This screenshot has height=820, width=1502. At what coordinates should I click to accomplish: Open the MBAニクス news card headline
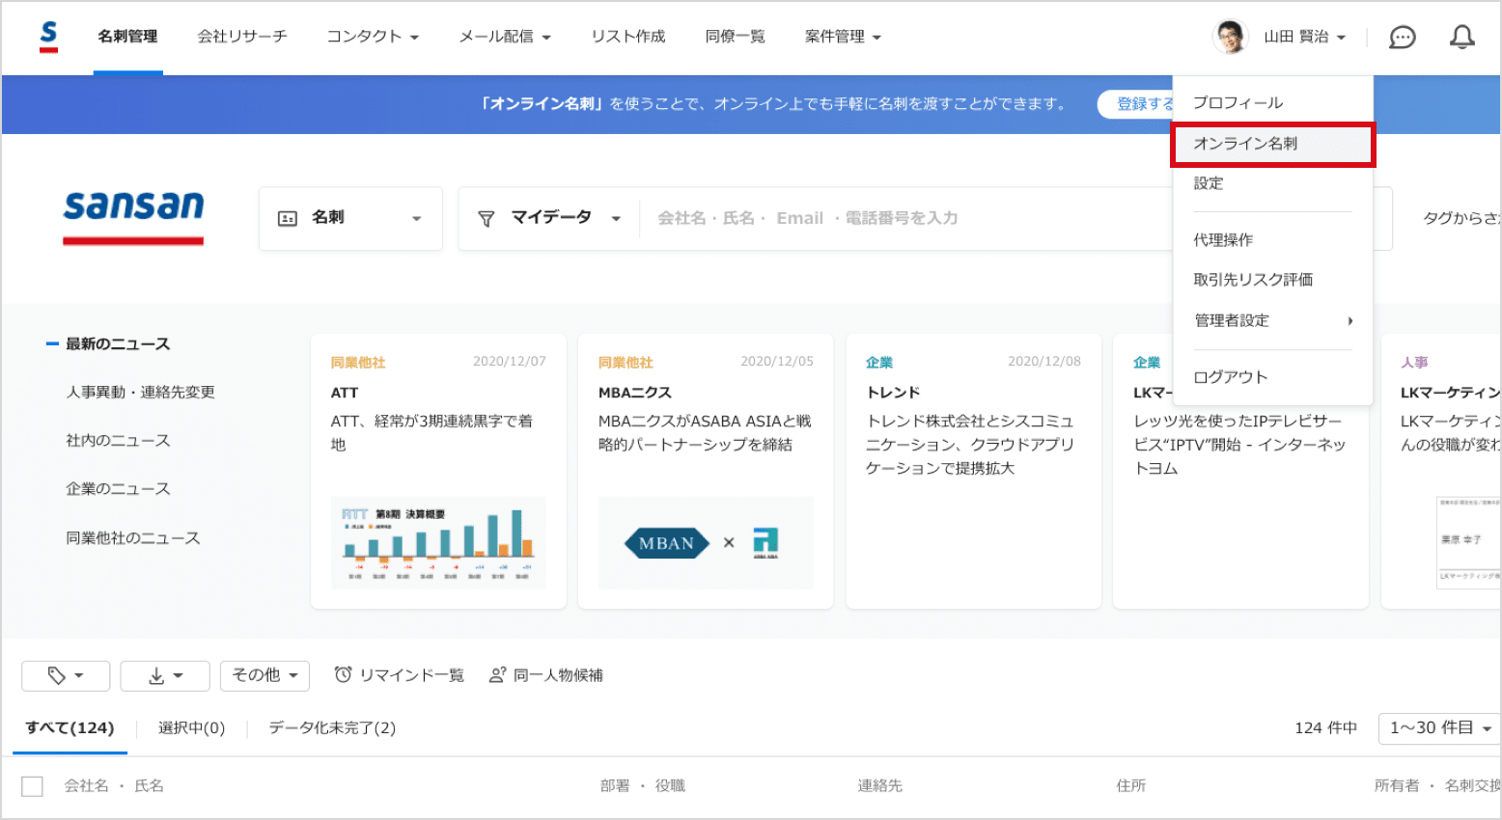tap(635, 393)
